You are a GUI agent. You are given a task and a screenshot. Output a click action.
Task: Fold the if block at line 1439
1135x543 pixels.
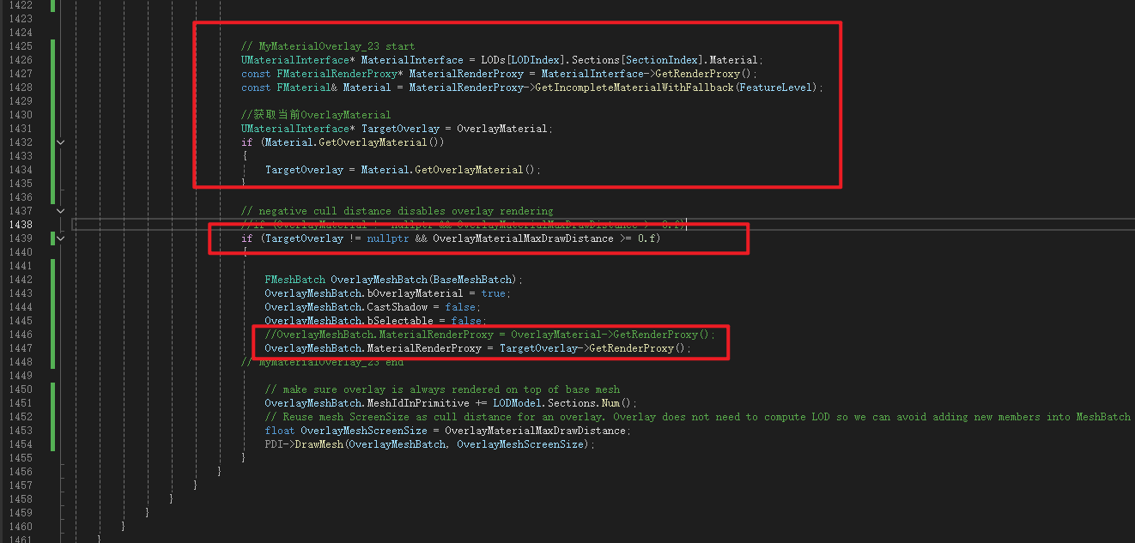click(x=60, y=238)
